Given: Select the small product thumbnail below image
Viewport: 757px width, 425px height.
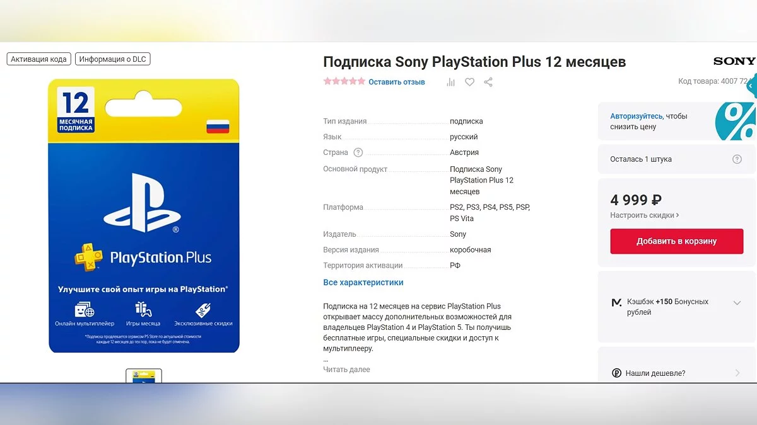Looking at the screenshot, I should [144, 376].
